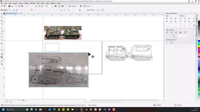This screenshot has width=200, height=112.
Task: Click Distribute Left icon in panel
Action: [181, 18]
